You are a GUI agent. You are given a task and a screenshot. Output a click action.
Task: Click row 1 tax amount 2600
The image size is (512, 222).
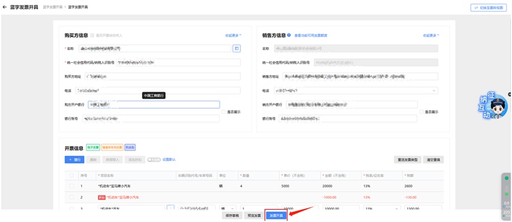point(408,186)
